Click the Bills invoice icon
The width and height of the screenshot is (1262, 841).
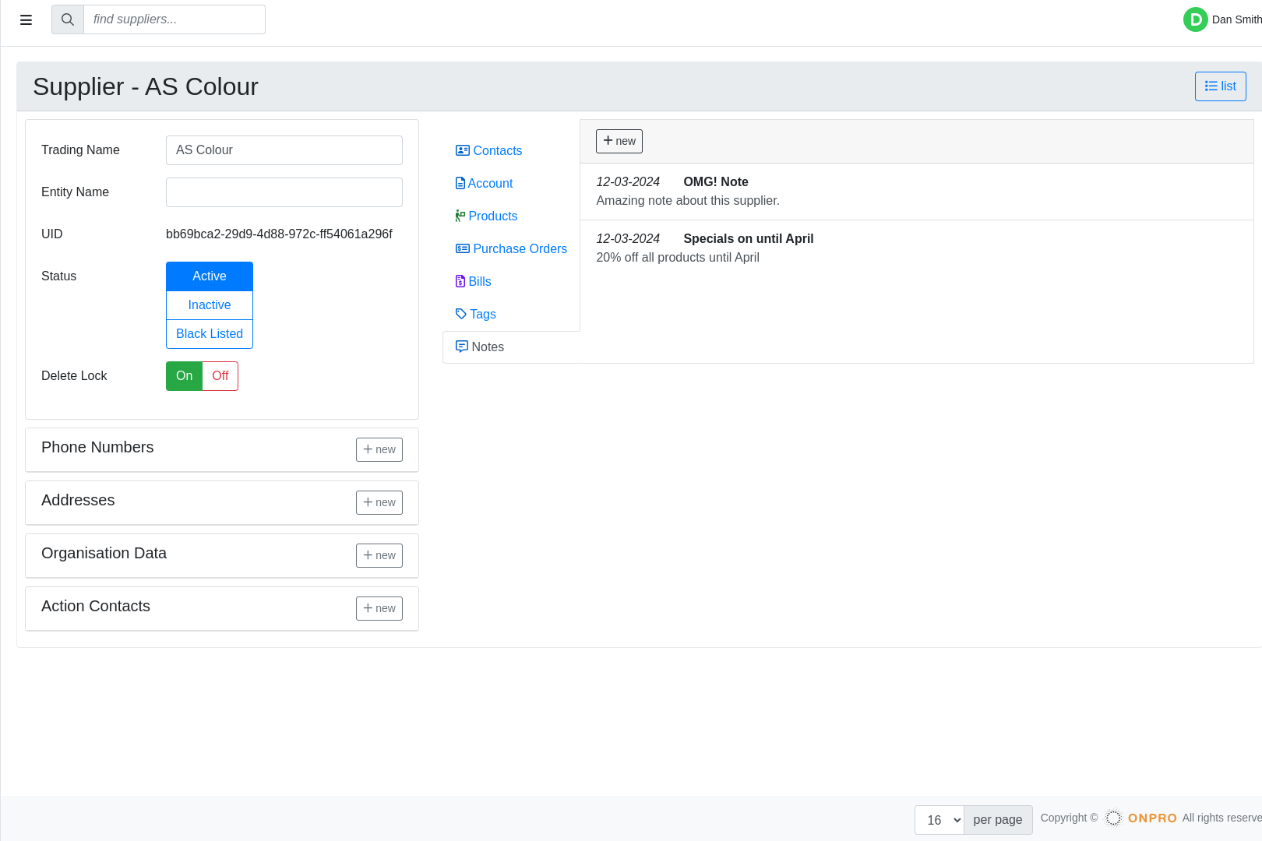(x=460, y=281)
